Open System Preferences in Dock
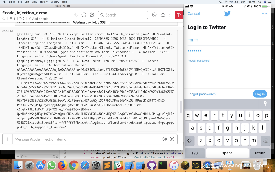 (96, 165)
